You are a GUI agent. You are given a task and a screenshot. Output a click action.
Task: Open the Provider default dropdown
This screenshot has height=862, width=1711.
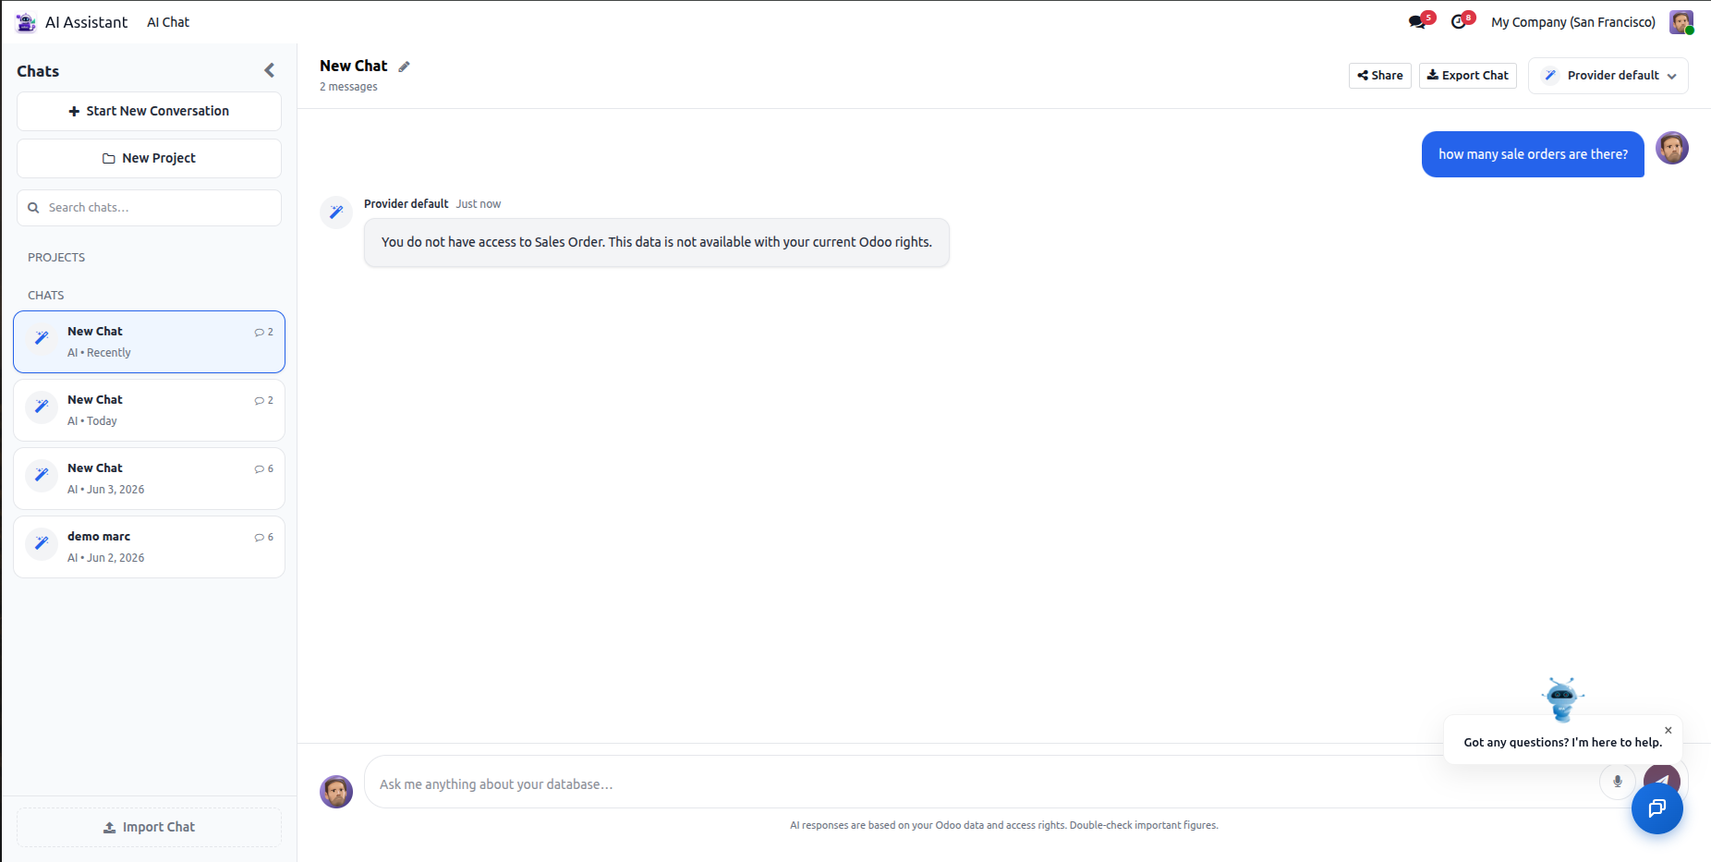[x=1608, y=76]
